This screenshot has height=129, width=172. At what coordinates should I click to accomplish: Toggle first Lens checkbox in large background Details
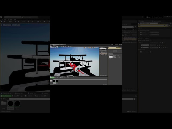(x=141, y=32)
